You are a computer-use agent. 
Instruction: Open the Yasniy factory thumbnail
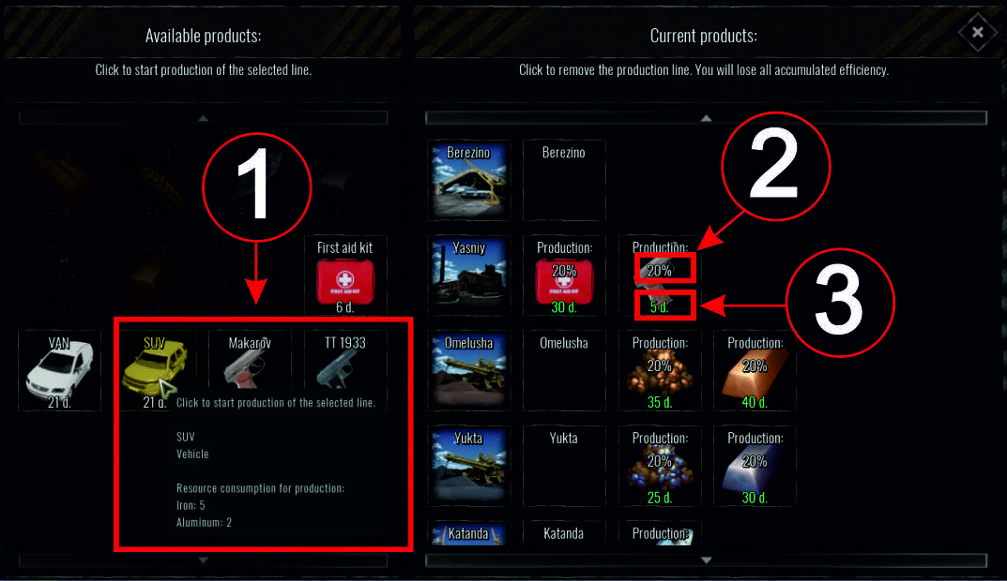(469, 276)
